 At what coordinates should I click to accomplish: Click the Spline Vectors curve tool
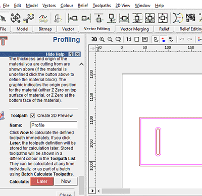pos(178,18)
